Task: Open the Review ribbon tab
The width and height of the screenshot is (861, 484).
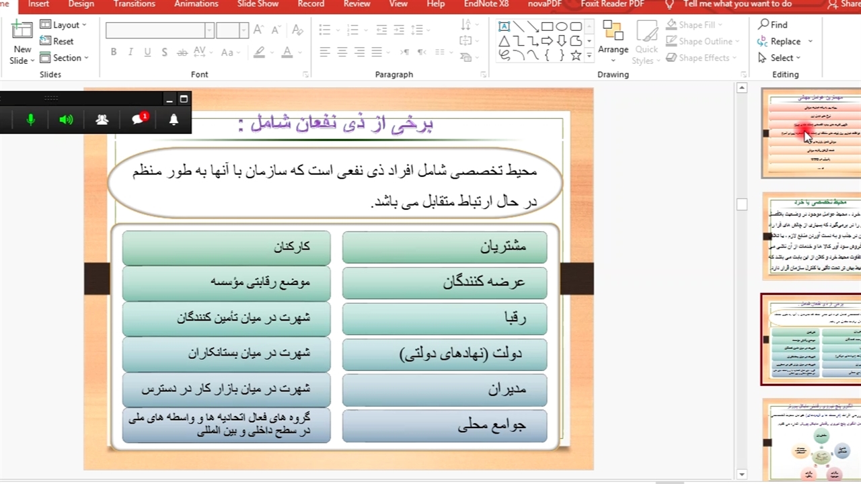Action: click(357, 4)
